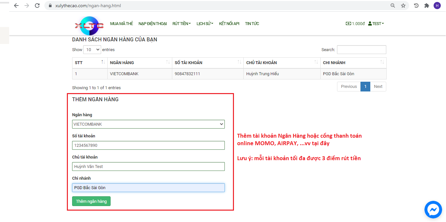Expand the RÚT TIỀN dropdown menu
Viewport: 446px width, 222px height.
(182, 24)
